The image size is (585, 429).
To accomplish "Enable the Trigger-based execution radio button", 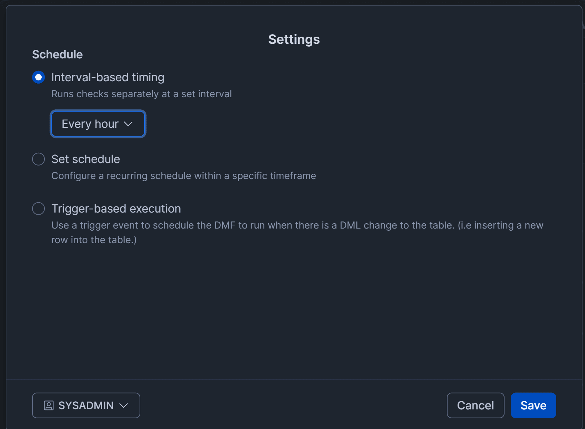I will point(38,209).
